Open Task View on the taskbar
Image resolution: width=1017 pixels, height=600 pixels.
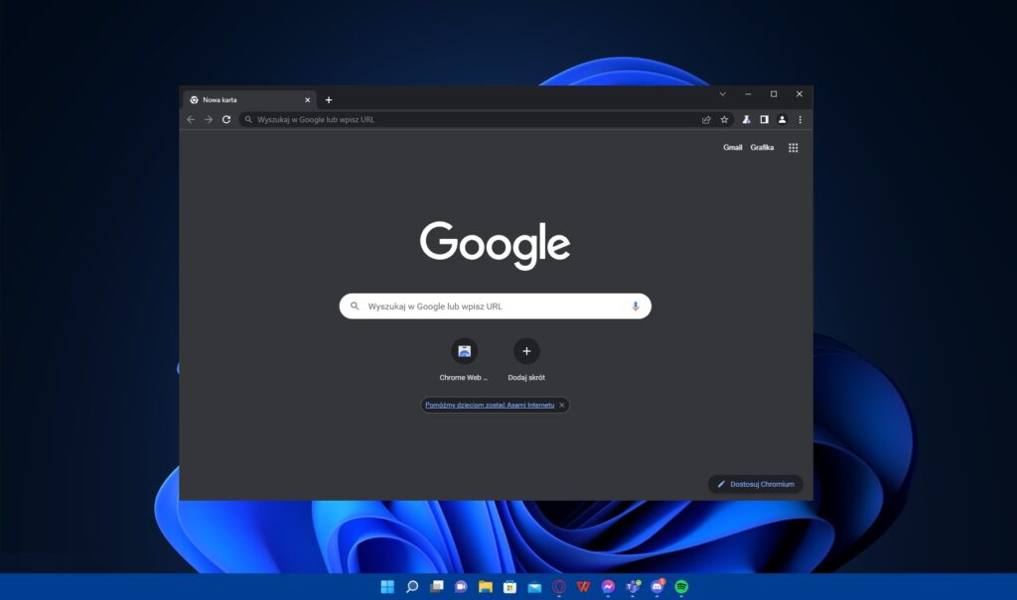pos(437,586)
